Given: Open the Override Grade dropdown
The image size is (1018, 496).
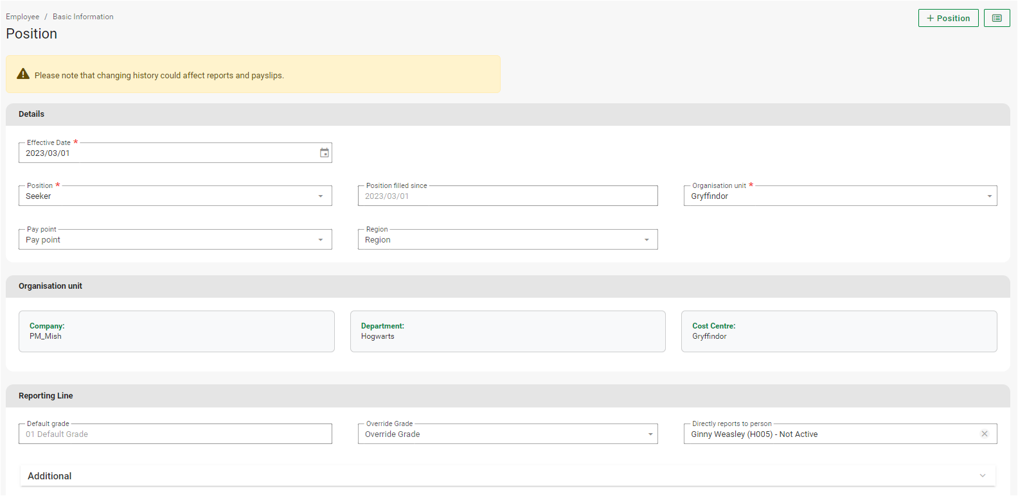Looking at the screenshot, I should (x=507, y=434).
